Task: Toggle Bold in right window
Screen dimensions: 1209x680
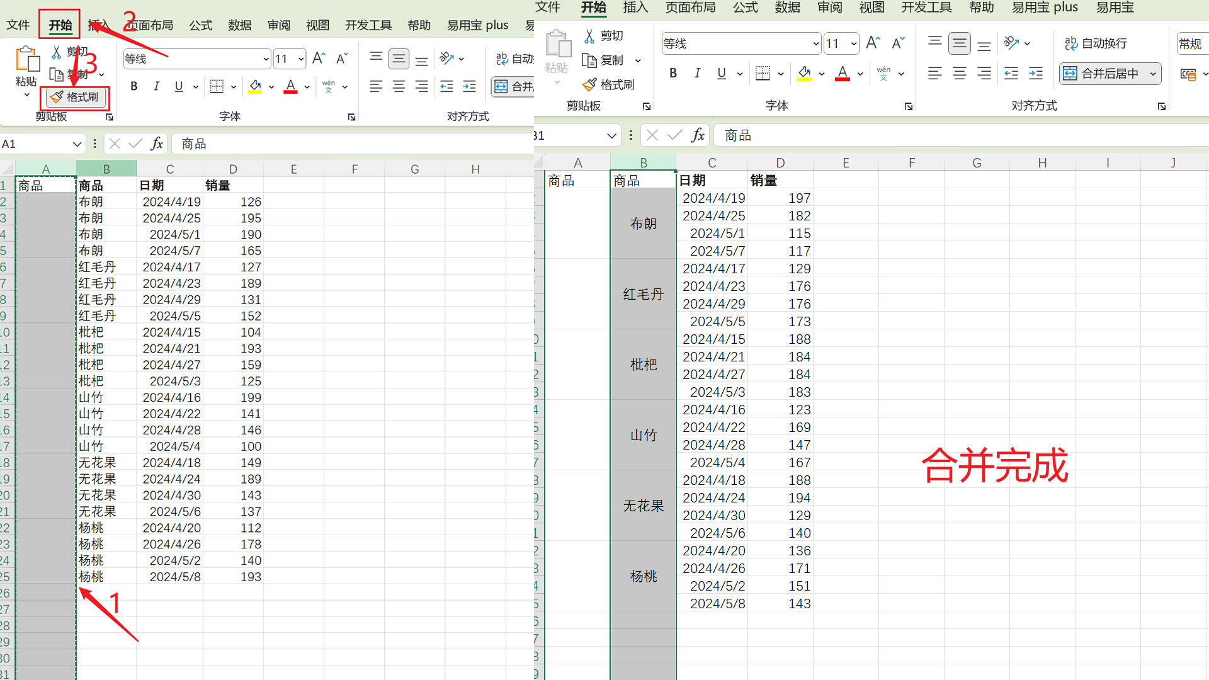Action: [673, 73]
